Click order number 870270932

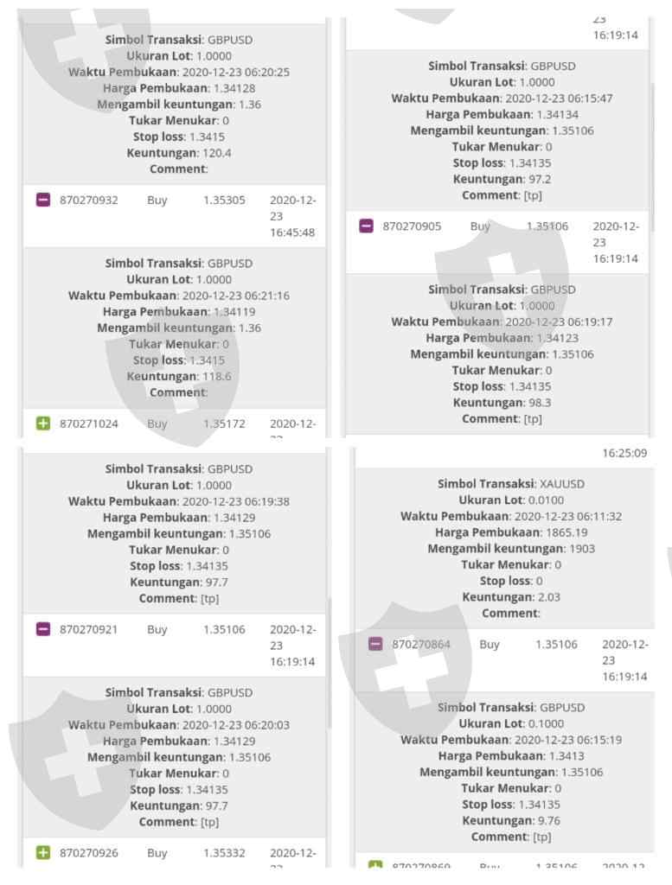pos(89,200)
